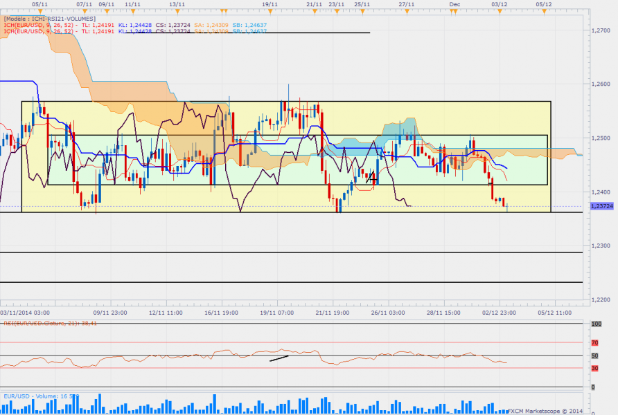This screenshot has width=618, height=415.
Task: Select the orange day marker under 13/11
Action: 177,12
